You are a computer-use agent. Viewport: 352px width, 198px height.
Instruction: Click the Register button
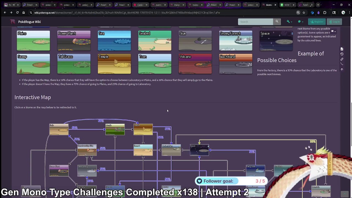point(317,22)
